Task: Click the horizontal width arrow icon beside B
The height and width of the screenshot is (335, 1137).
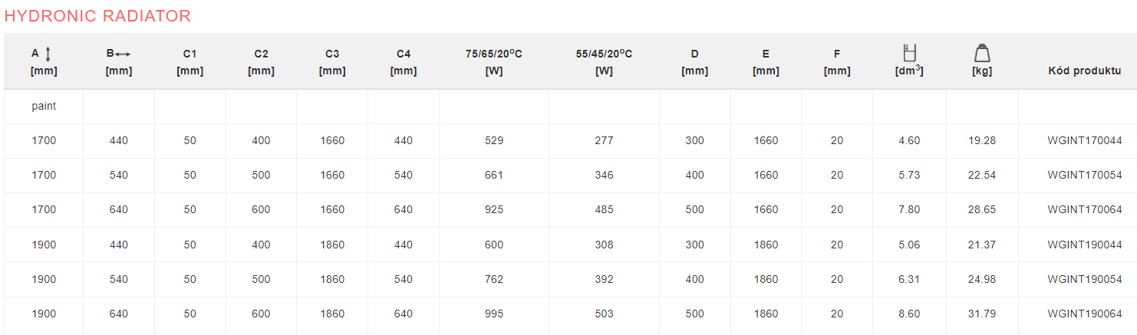Action: 123,54
